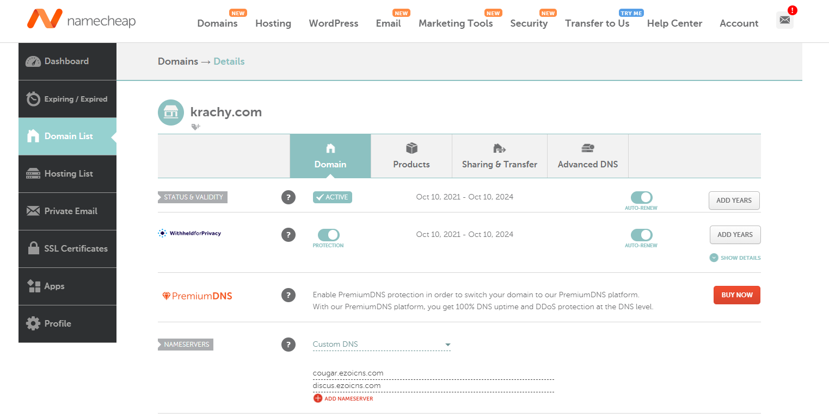Open Dashboard in the sidebar
Viewport: 829px width, 419px height.
pyautogui.click(x=67, y=61)
